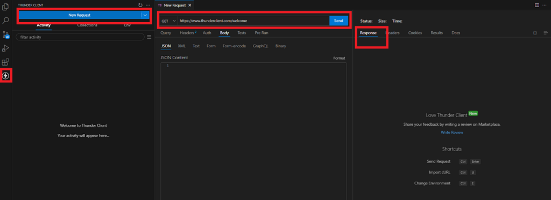Open the Results tab
Image resolution: width=551 pixels, height=200 pixels.
(x=437, y=33)
